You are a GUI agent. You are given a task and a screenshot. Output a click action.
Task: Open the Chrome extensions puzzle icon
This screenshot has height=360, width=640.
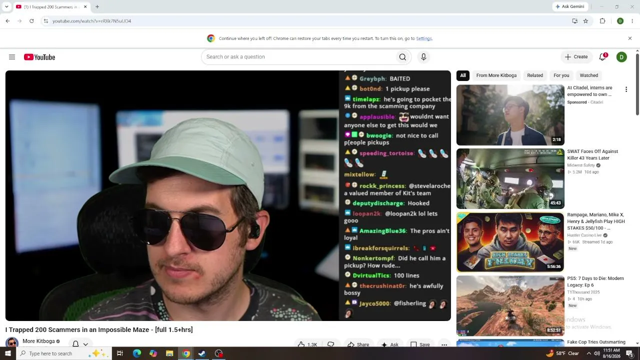click(x=602, y=21)
